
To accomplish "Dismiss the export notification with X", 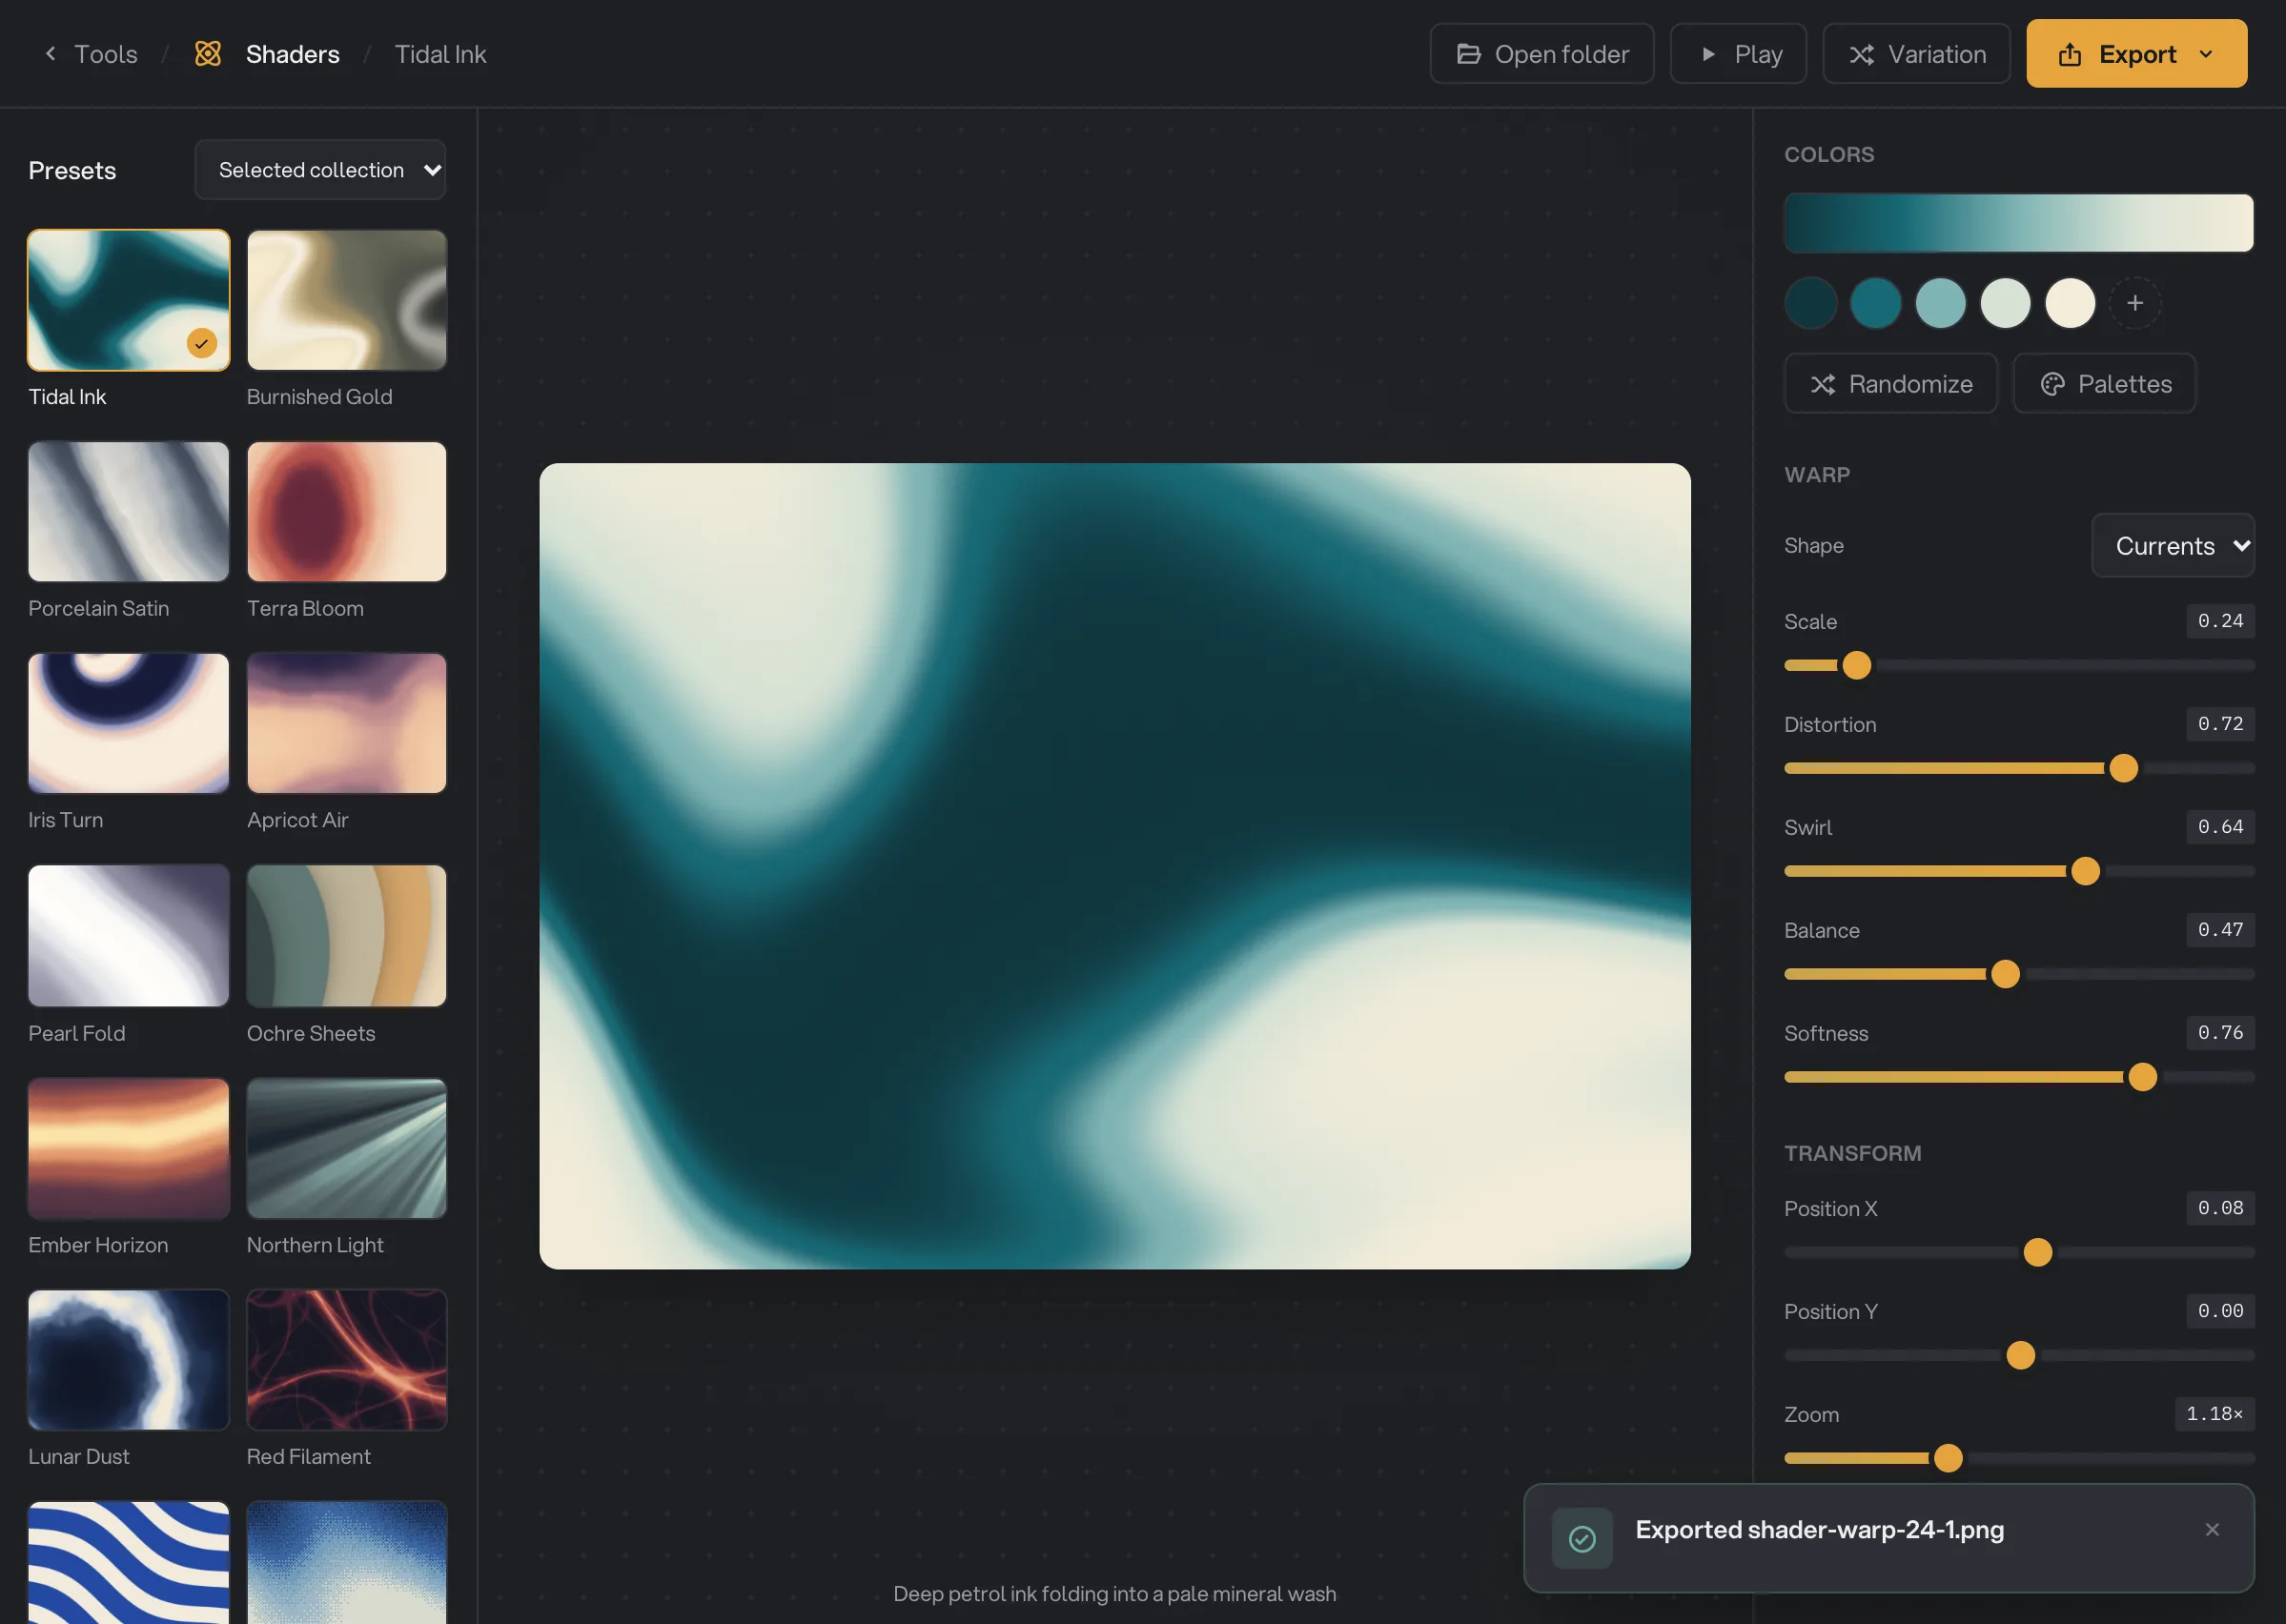I will pyautogui.click(x=2211, y=1529).
